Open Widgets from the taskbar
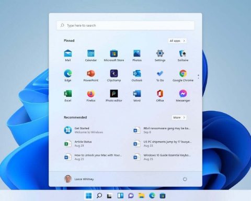 tap(120, 196)
